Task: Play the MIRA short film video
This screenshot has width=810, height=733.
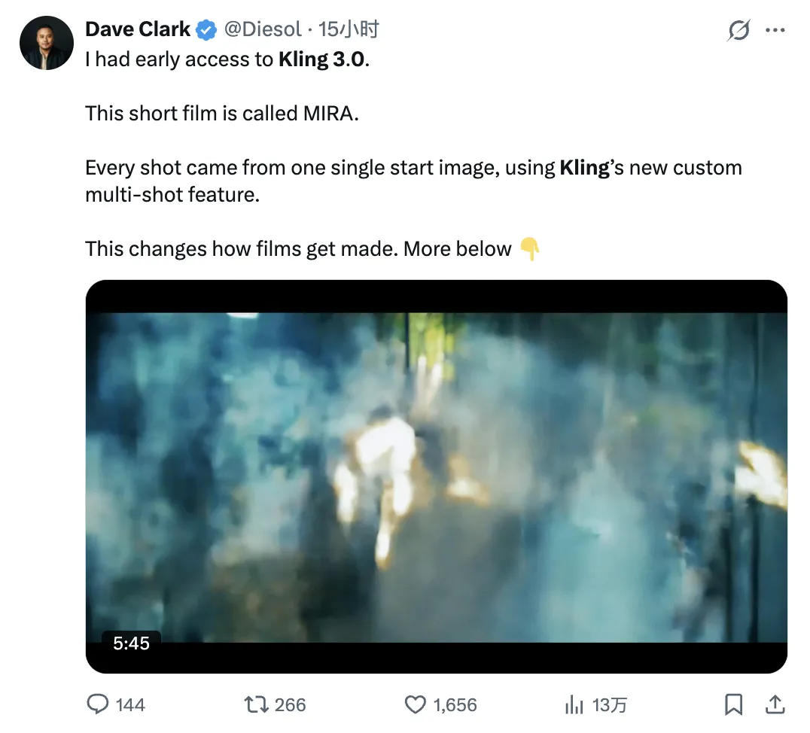Action: (436, 476)
